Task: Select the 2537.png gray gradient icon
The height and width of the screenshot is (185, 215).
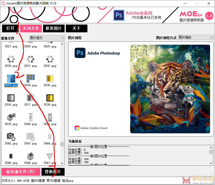Action: tap(30, 98)
